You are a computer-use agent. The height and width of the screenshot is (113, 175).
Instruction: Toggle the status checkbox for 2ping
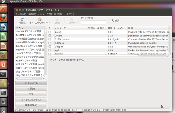[50, 32]
